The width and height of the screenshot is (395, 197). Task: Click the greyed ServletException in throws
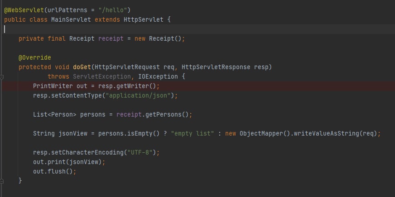pos(102,77)
